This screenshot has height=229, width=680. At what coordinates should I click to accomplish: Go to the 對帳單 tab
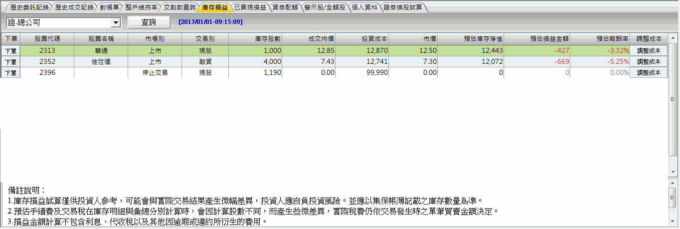pyautogui.click(x=109, y=7)
